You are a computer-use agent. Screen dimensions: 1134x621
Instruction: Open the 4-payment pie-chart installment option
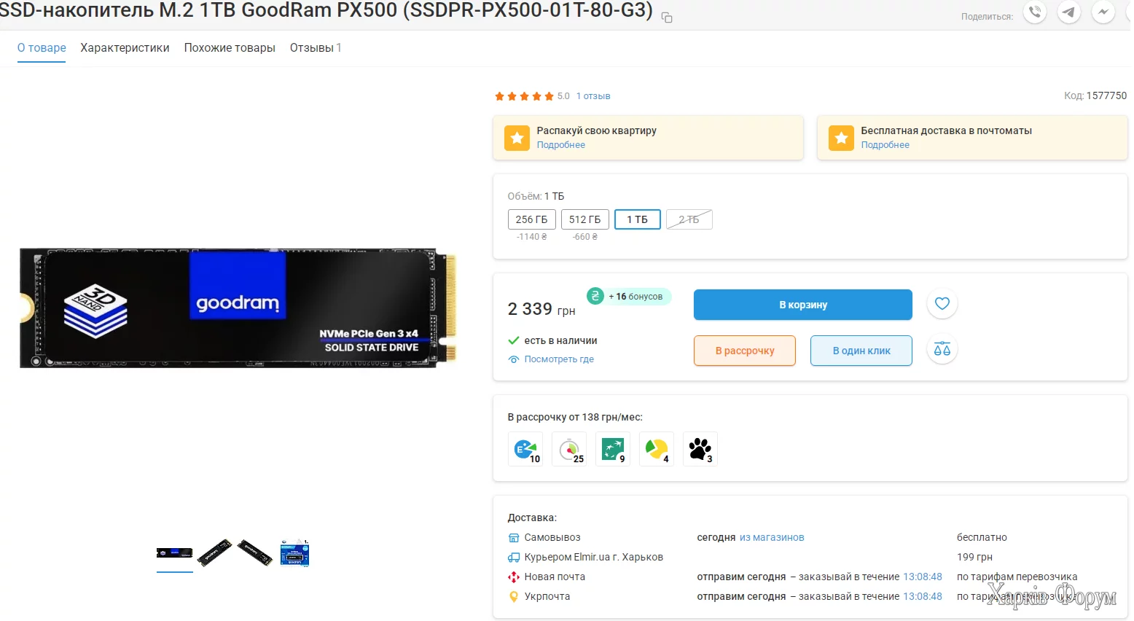[x=657, y=449]
